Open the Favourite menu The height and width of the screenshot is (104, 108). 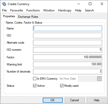pyautogui.click(x=17, y=10)
